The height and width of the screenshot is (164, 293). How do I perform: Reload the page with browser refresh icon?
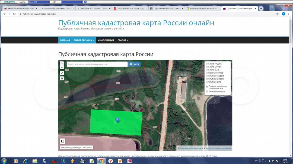tap(14, 14)
